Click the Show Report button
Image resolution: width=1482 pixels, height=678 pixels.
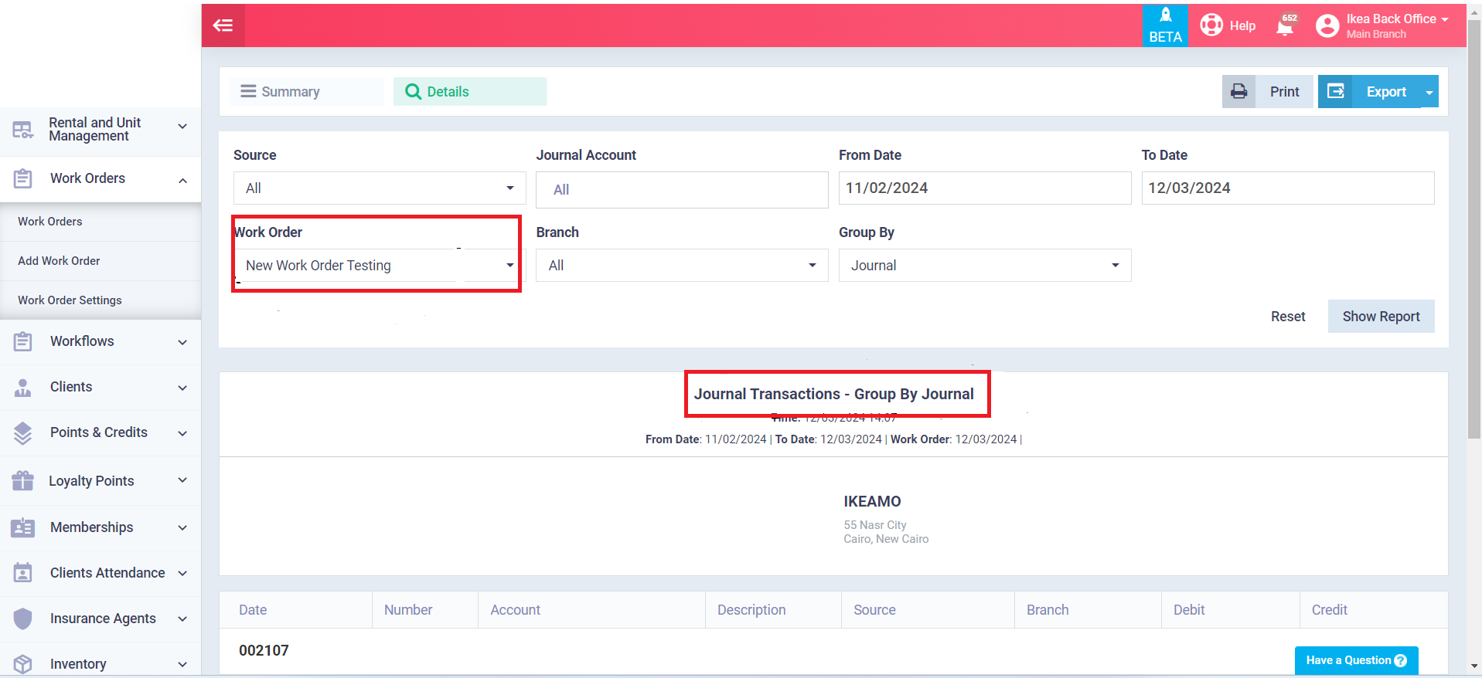1381,317
